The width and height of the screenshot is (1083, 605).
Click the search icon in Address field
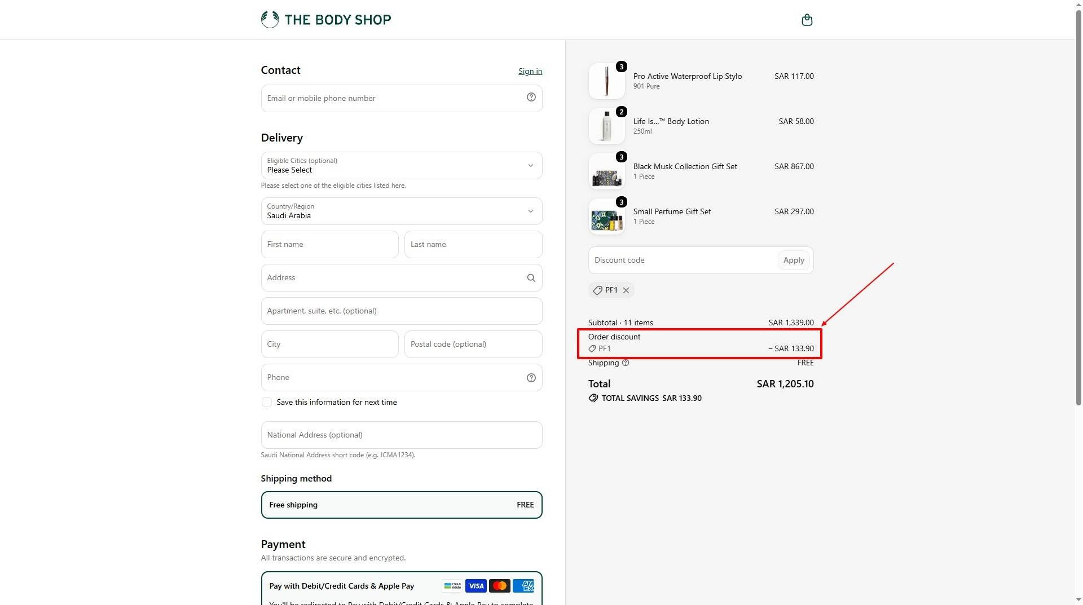[531, 278]
